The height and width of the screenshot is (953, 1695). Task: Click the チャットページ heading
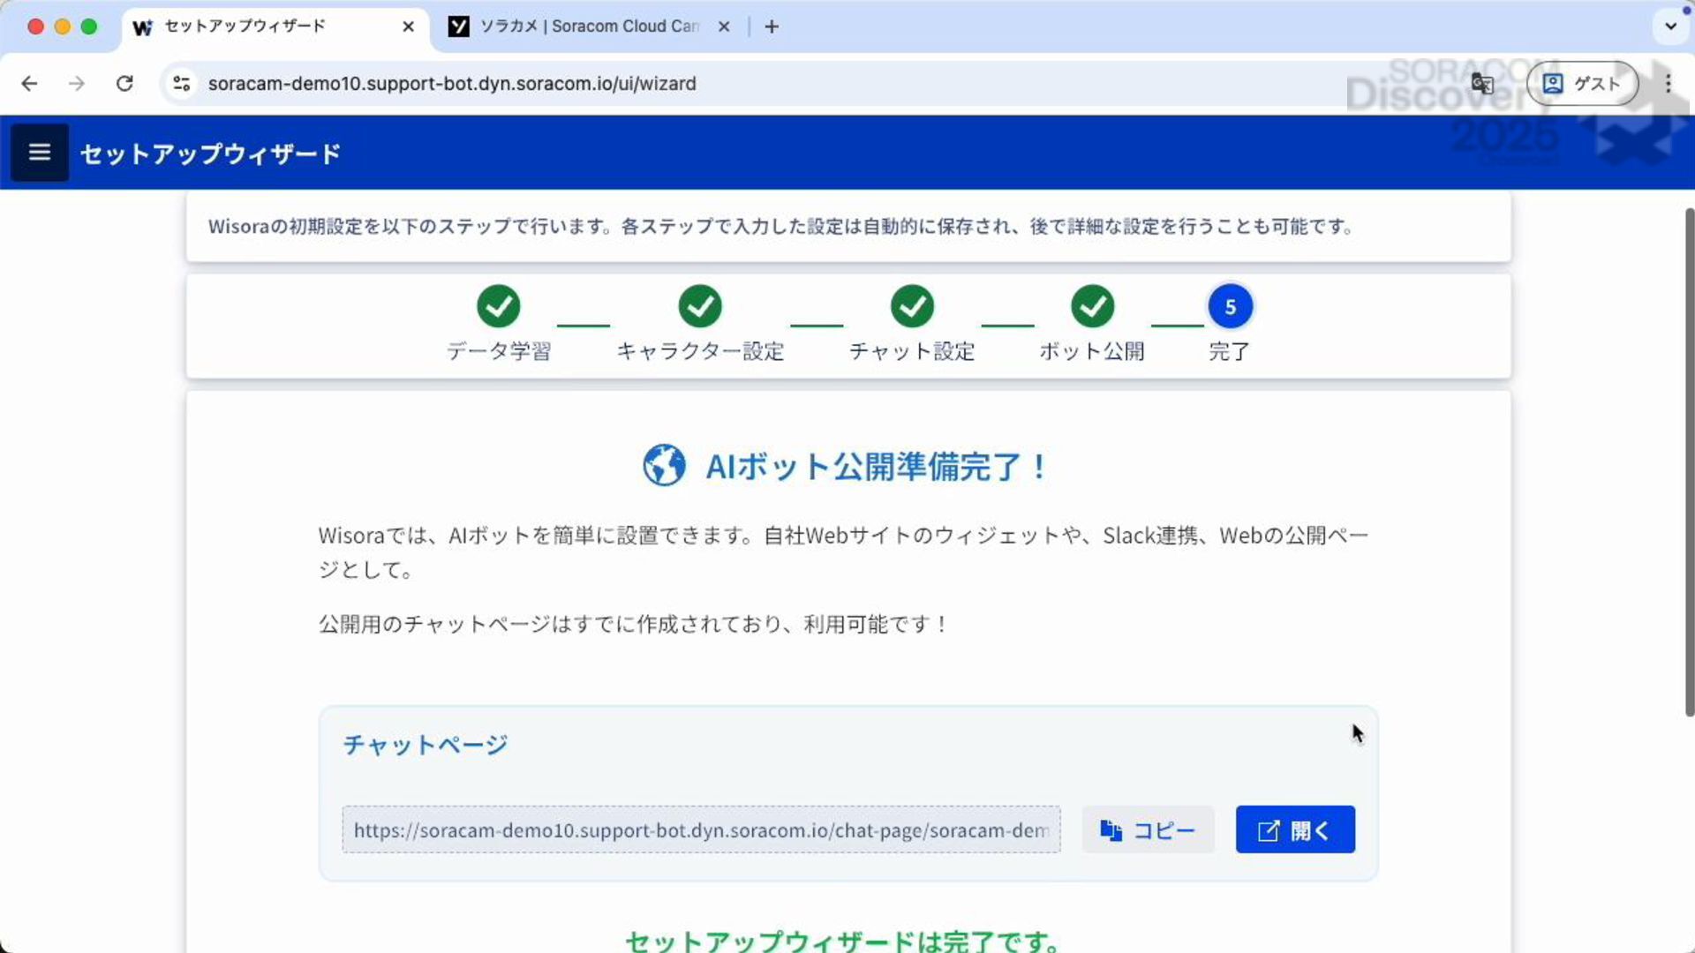[x=426, y=744]
